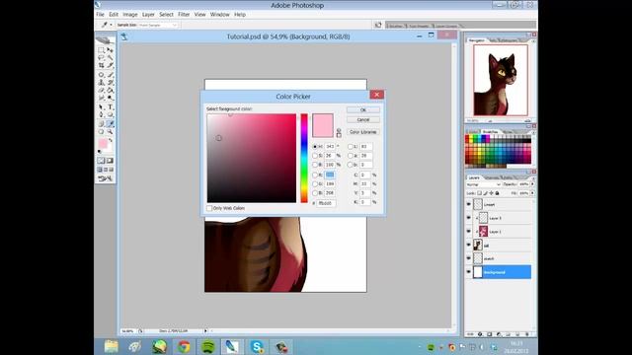
Task: Hide the Background layer eye icon
Action: (468, 272)
